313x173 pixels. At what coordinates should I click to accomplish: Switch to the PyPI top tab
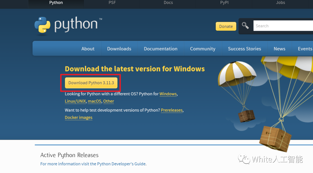click(224, 3)
